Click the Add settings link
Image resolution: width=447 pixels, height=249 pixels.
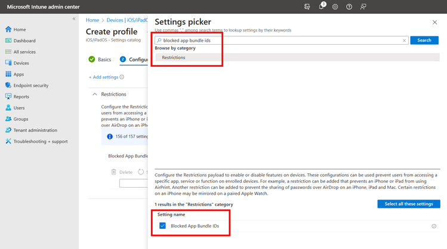click(x=104, y=77)
